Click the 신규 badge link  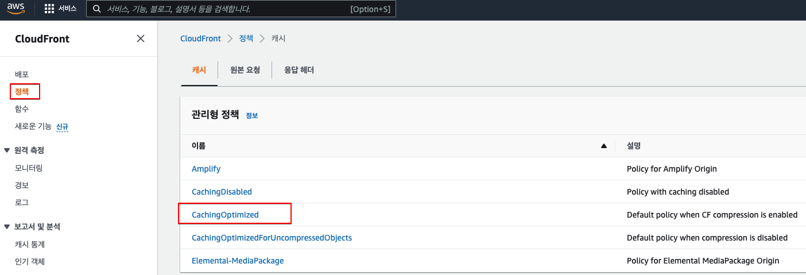tap(63, 126)
